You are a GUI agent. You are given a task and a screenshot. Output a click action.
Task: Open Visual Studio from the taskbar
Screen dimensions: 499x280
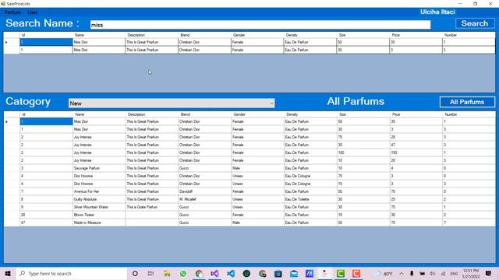point(215,273)
